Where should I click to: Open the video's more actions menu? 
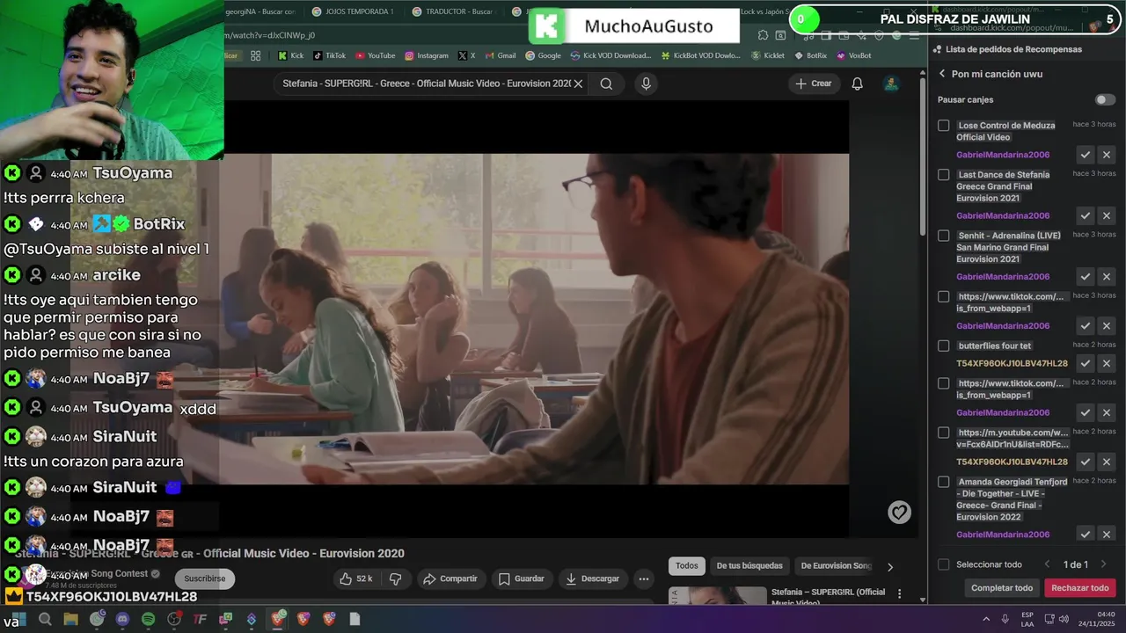coord(644,578)
